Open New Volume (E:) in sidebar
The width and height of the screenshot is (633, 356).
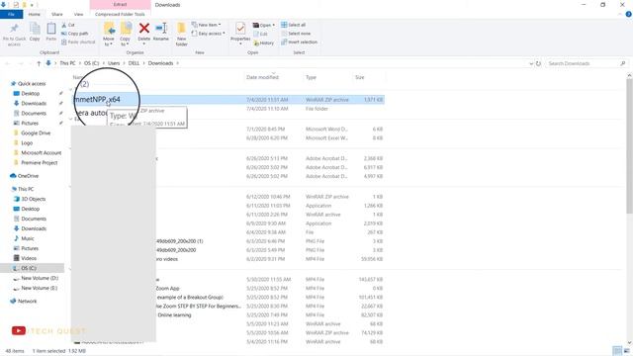pyautogui.click(x=40, y=288)
